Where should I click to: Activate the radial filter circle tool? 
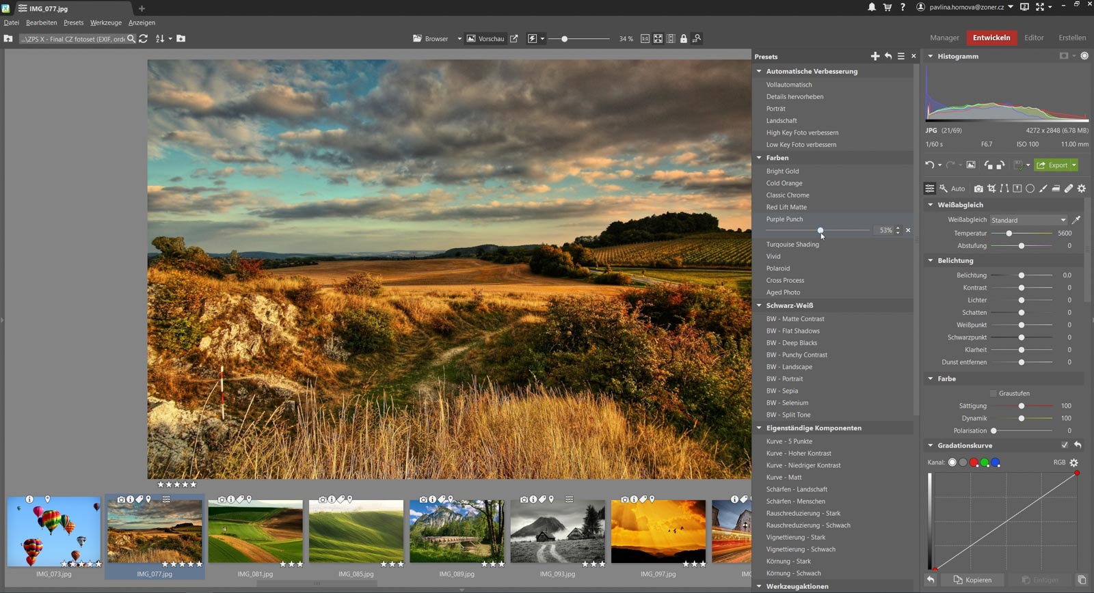click(1030, 189)
